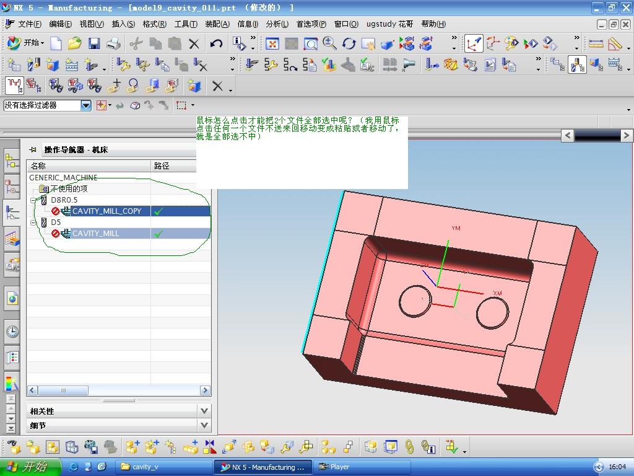Click the Measure distance ruler icon
634x476 pixels.
coord(596,43)
